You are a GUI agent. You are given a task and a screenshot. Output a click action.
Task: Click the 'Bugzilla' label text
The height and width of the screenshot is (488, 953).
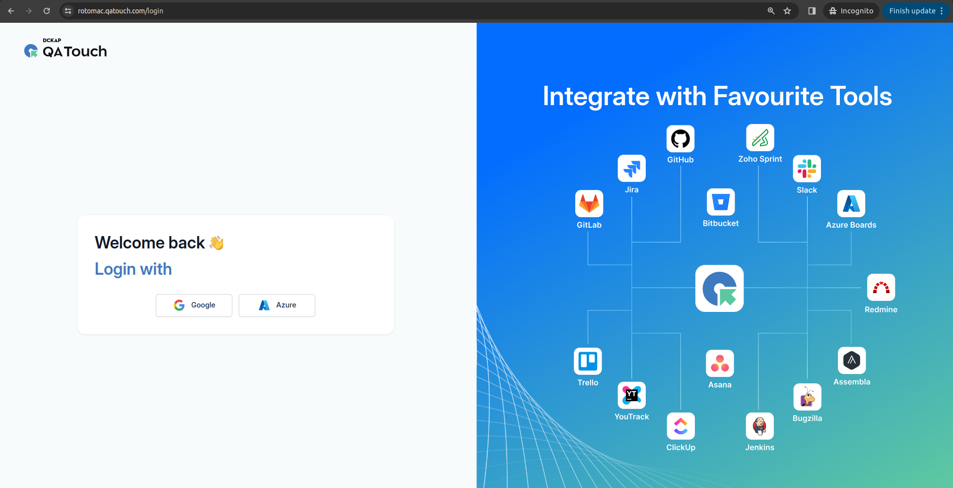(x=808, y=419)
